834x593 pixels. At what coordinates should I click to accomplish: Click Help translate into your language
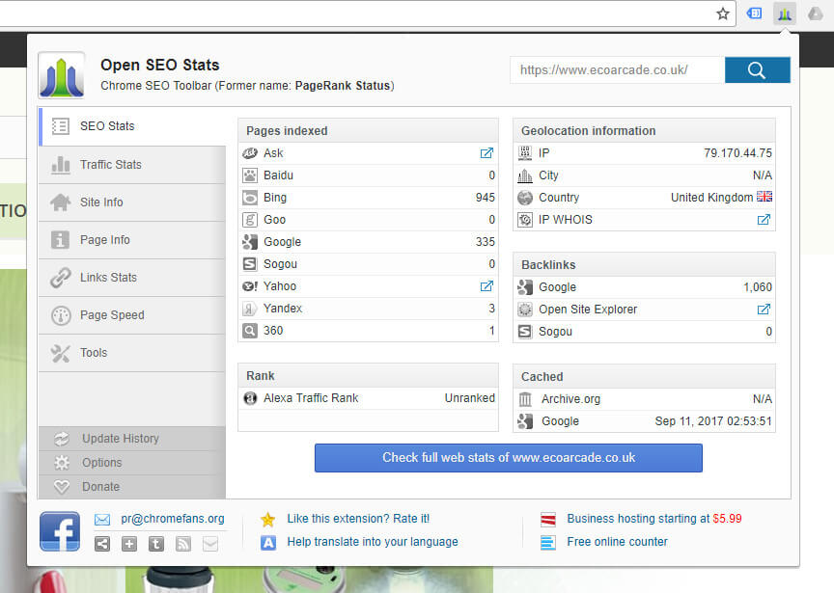coord(373,542)
